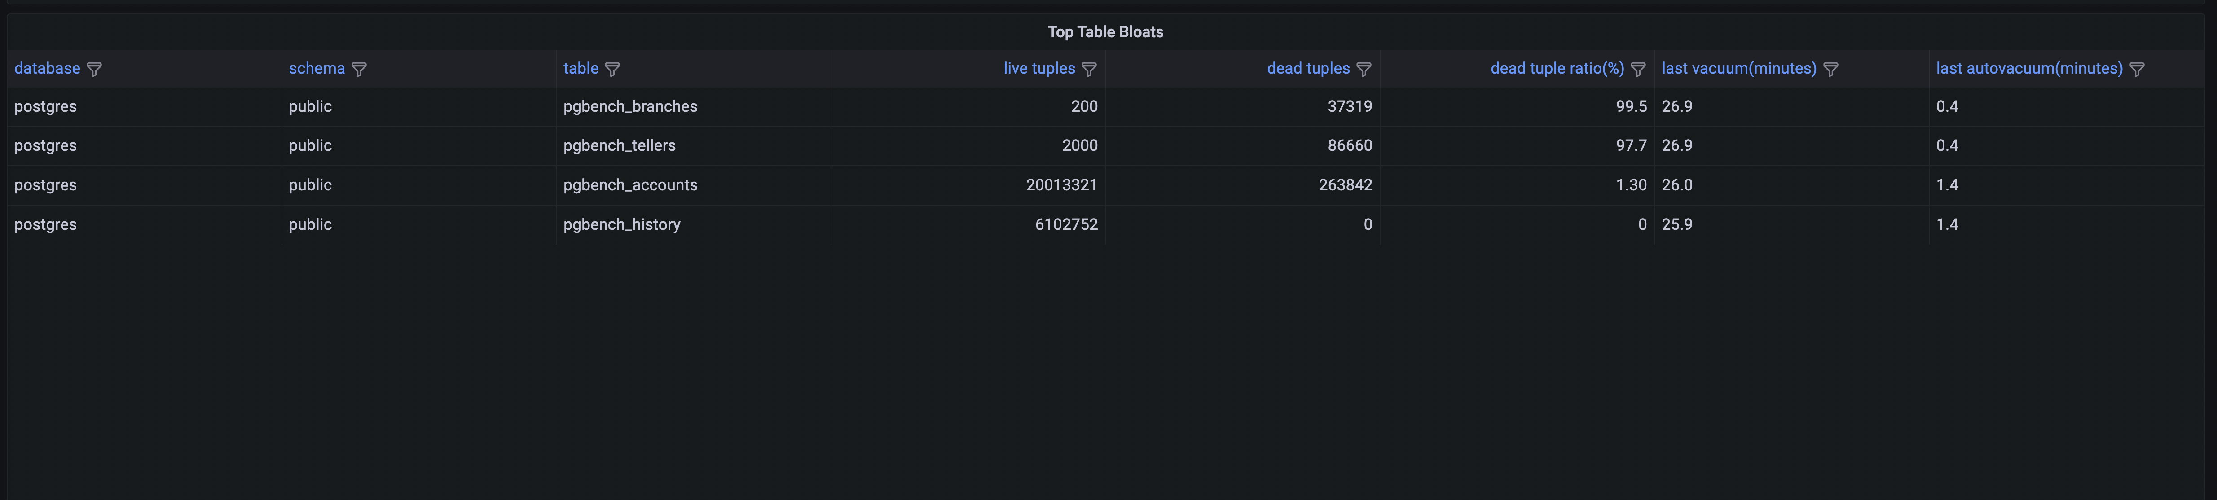Open dead tuple ratio(%) filter icon
Image resolution: width=2217 pixels, height=500 pixels.
(x=1638, y=69)
